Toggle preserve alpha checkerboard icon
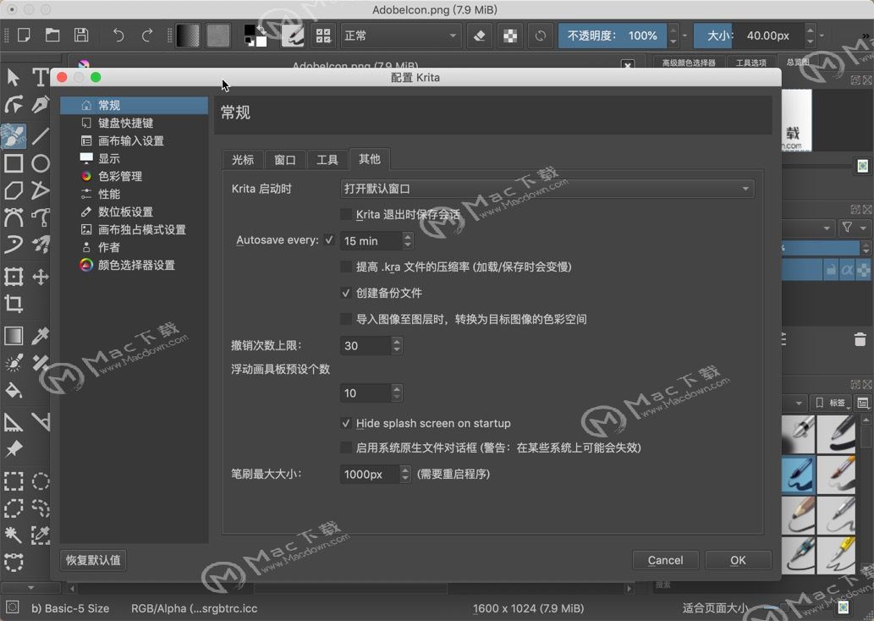Viewport: 874px width, 621px height. point(510,36)
